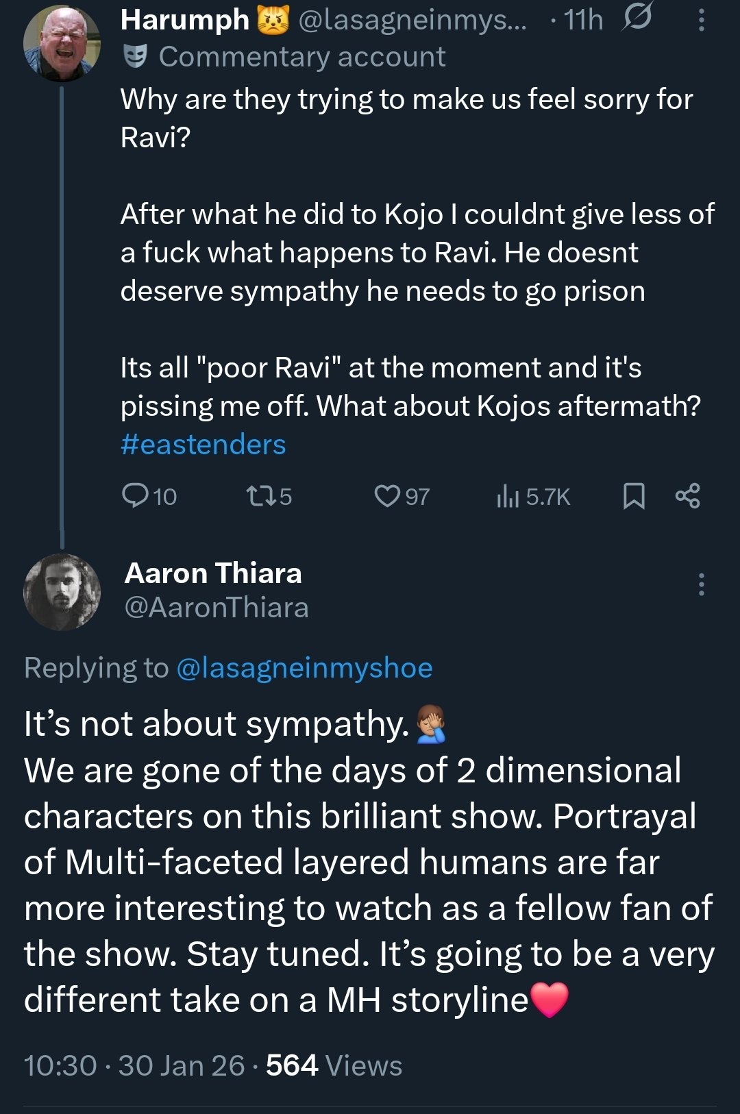Tap the Commentary account mask icon

point(136,56)
